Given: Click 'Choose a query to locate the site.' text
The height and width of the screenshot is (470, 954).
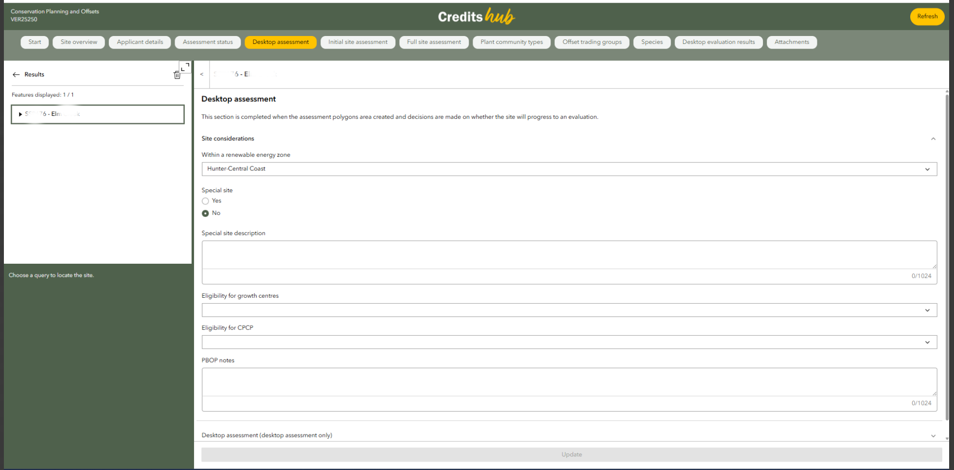Looking at the screenshot, I should coord(51,275).
